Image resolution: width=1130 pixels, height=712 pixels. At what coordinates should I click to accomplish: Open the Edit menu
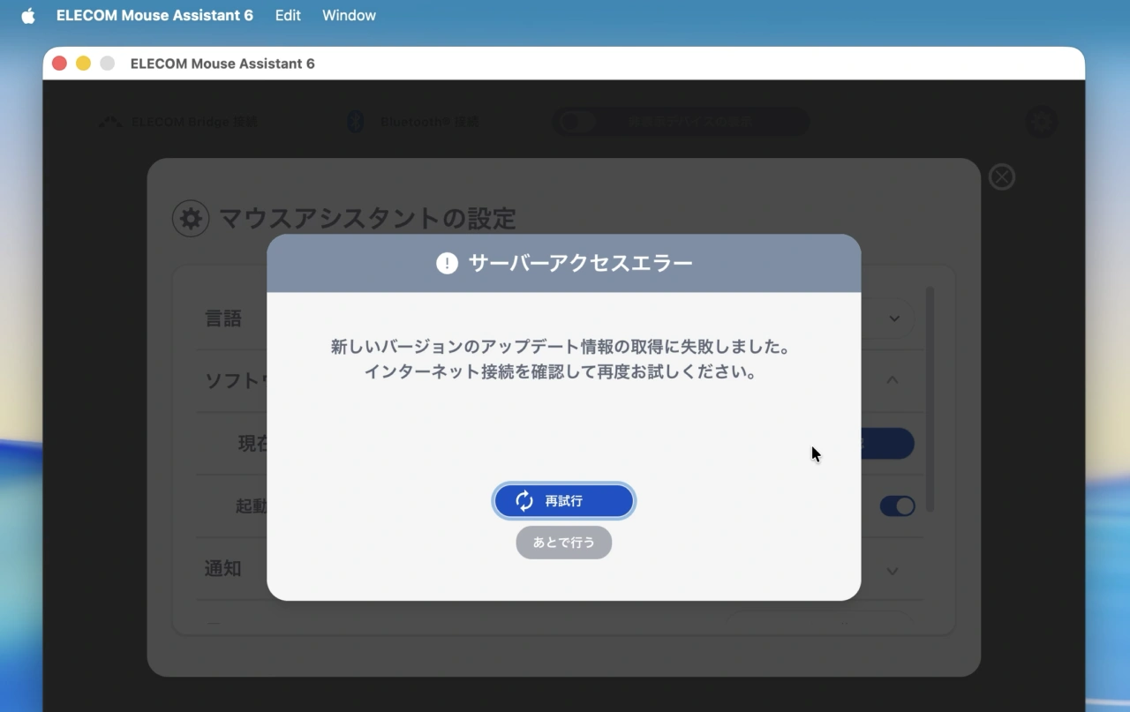pos(288,15)
